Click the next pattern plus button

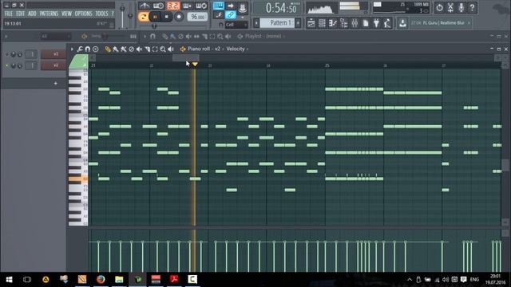point(298,23)
